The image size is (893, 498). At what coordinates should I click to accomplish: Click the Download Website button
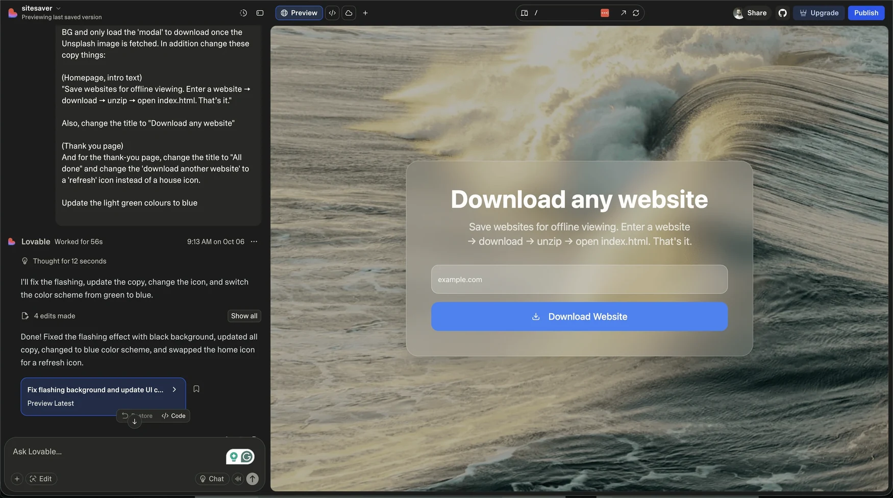point(579,316)
